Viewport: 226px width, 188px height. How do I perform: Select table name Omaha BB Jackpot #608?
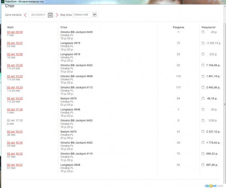77,76
